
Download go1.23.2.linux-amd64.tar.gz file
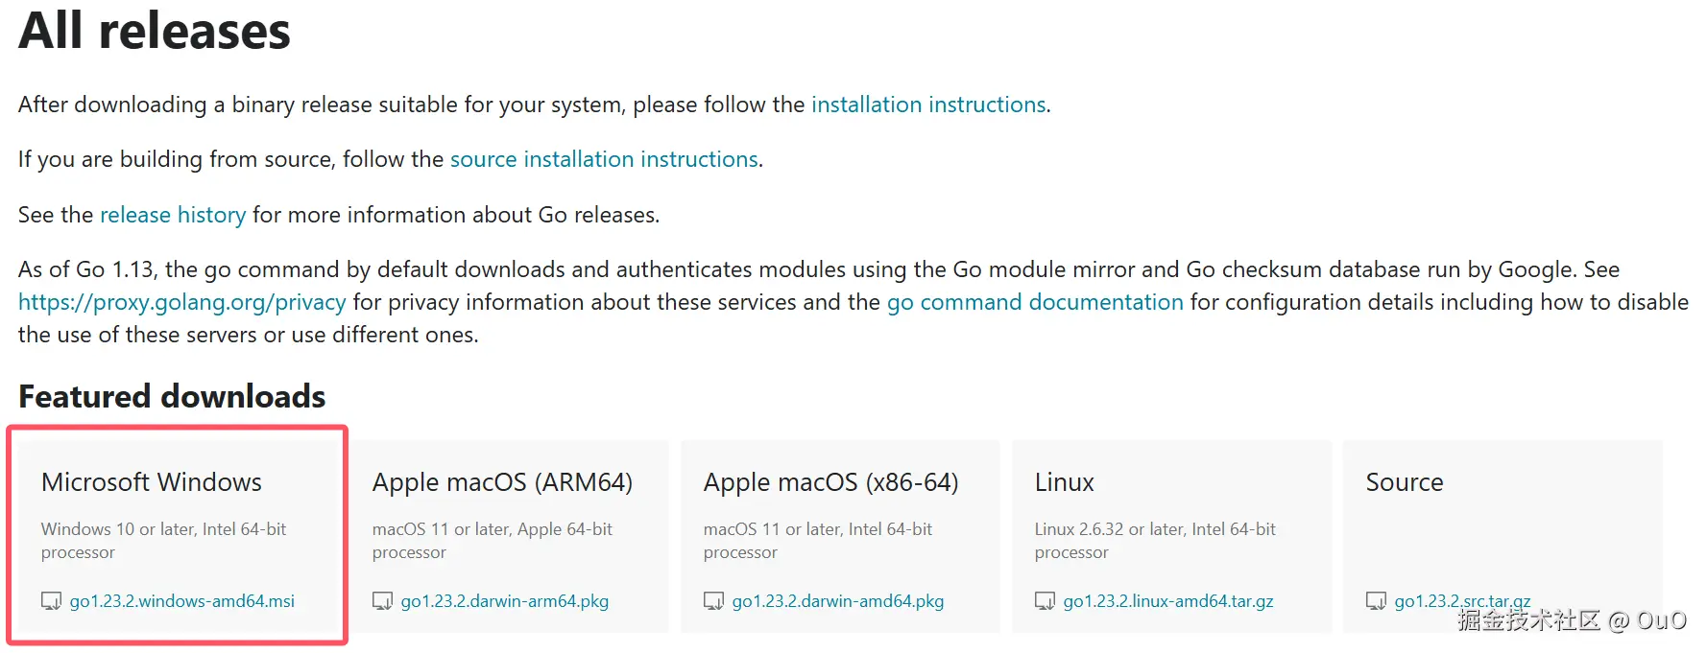(1168, 601)
